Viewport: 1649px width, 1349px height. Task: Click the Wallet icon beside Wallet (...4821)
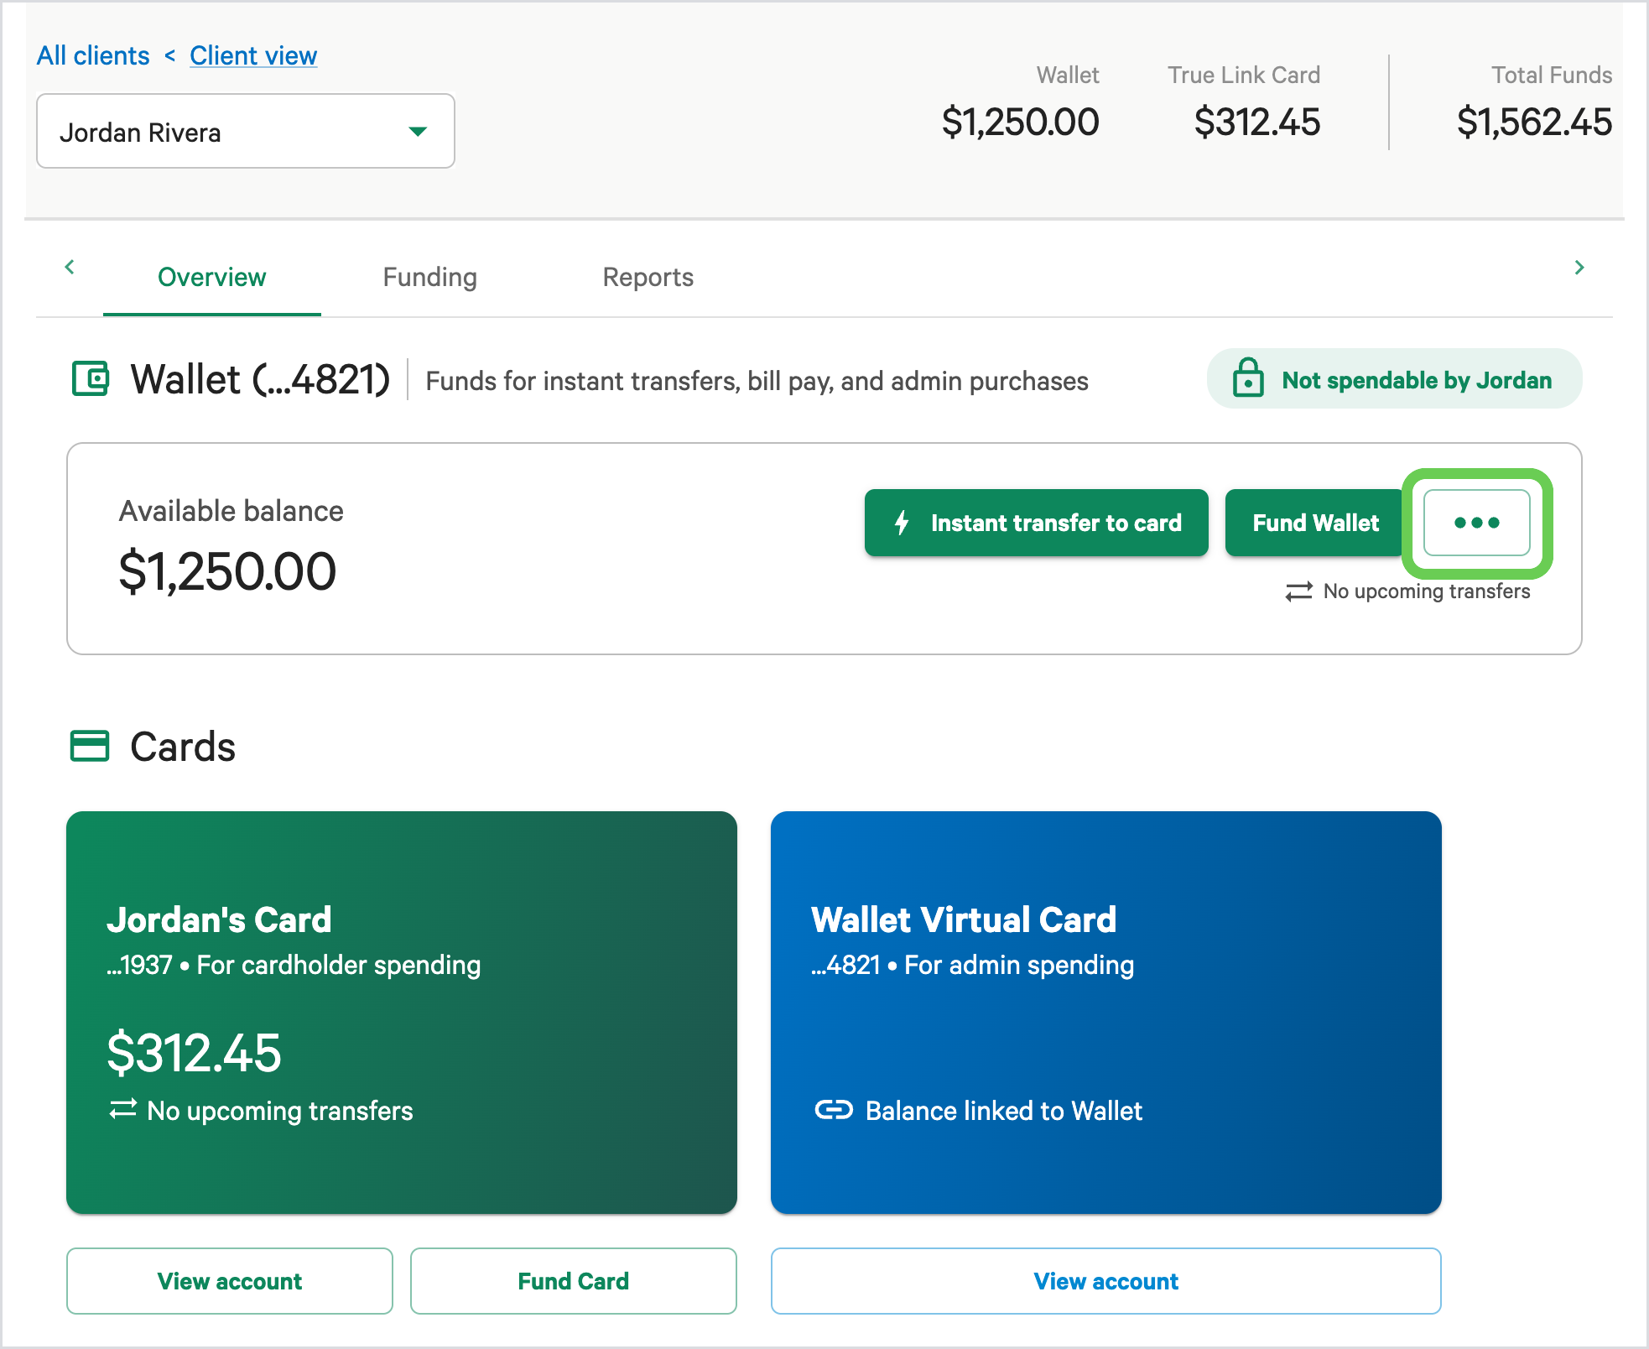point(91,378)
